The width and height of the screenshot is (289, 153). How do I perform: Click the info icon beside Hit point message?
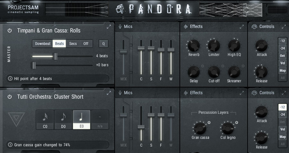10,78
